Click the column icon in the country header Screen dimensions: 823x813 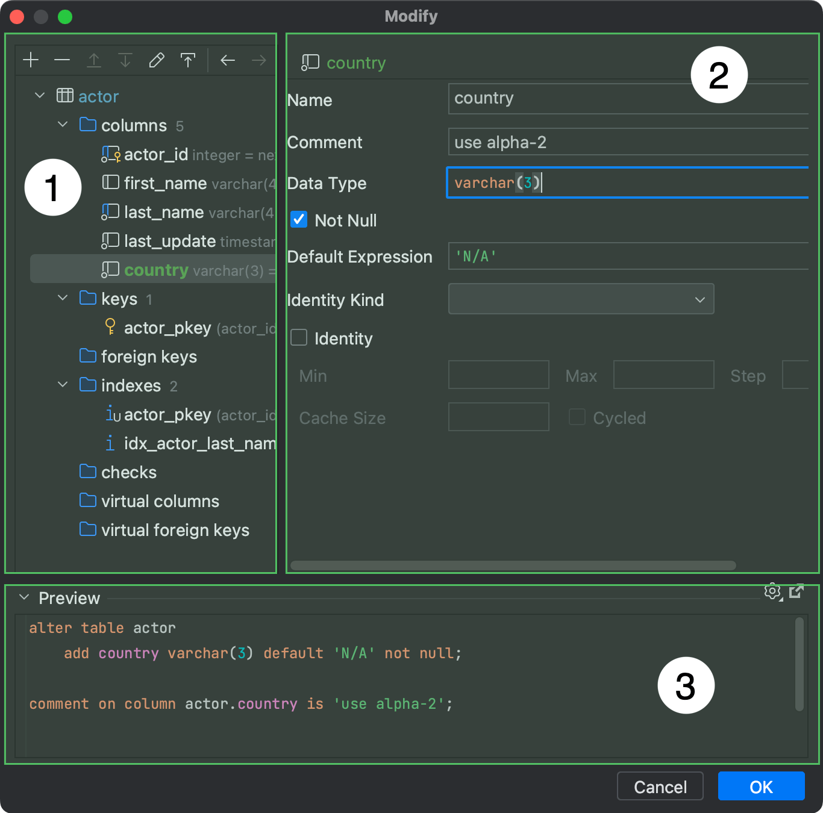[311, 61]
